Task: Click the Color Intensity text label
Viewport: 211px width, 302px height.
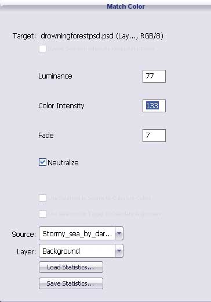Action: click(x=61, y=106)
